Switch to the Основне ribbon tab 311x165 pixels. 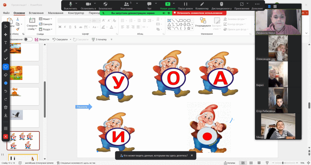pyautogui.click(x=19, y=13)
